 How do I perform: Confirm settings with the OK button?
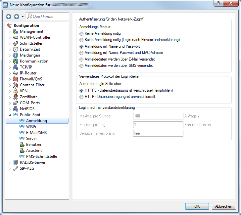pyautogui.click(x=197, y=206)
